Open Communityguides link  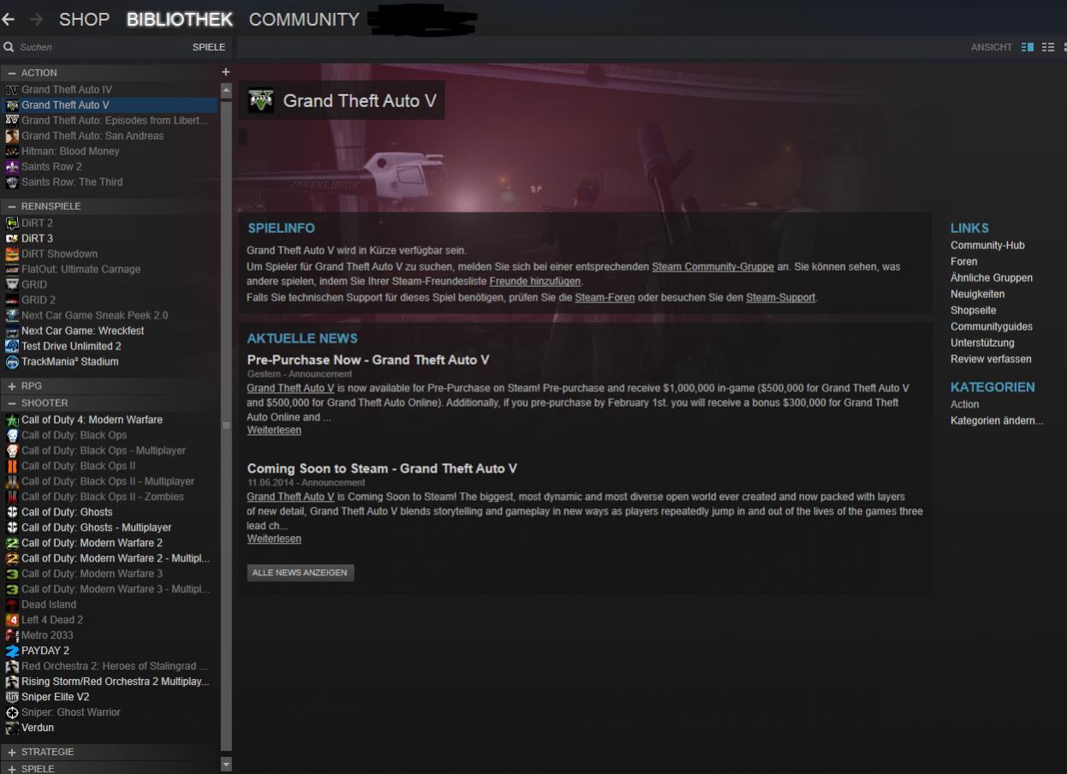tap(992, 327)
